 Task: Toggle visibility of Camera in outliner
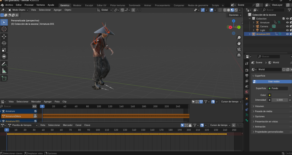(x=287, y=26)
